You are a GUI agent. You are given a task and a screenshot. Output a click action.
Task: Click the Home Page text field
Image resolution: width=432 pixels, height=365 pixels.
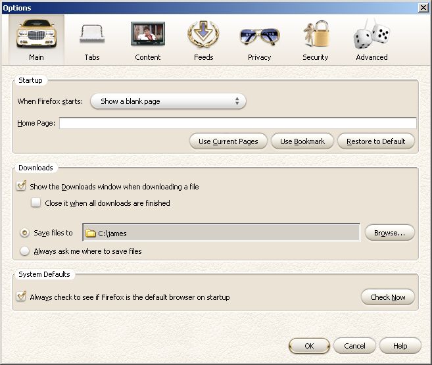tap(238, 123)
